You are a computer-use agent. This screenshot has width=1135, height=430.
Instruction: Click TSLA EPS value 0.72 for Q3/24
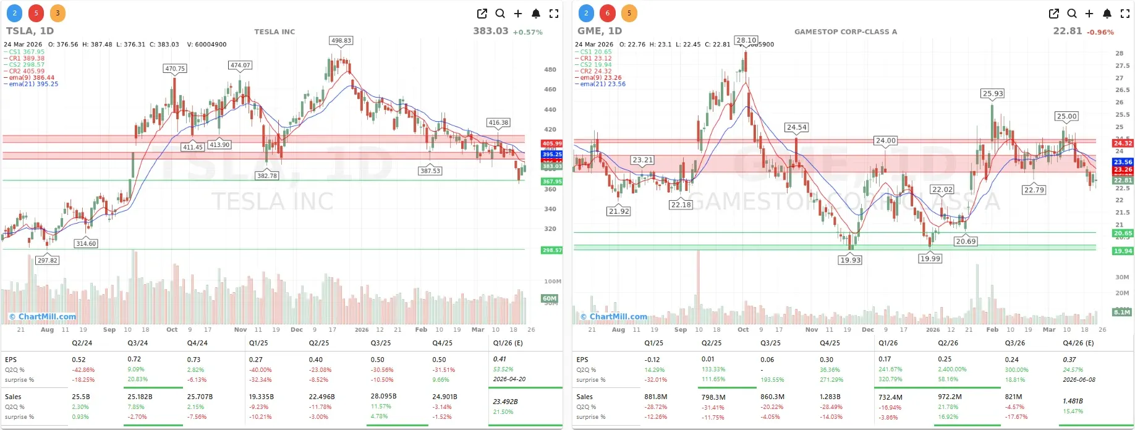coord(134,359)
